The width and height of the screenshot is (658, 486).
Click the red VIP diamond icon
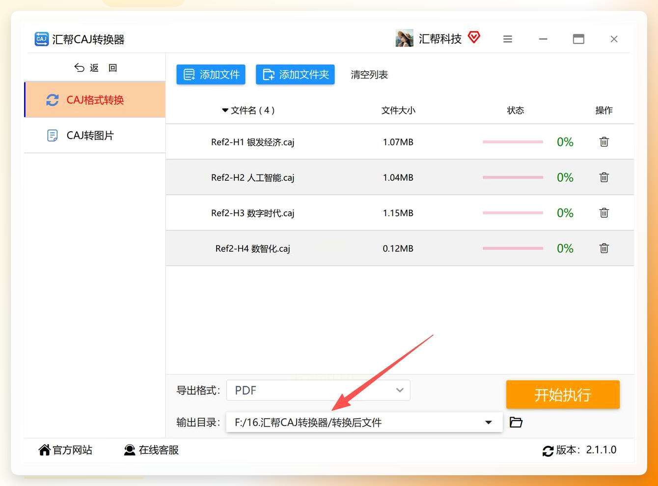point(474,37)
